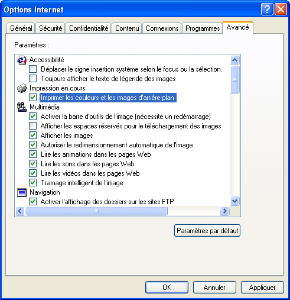Disable Autoriser le redimensionnement automatique de l'image
This screenshot has height=300, width=290.
coord(33,145)
